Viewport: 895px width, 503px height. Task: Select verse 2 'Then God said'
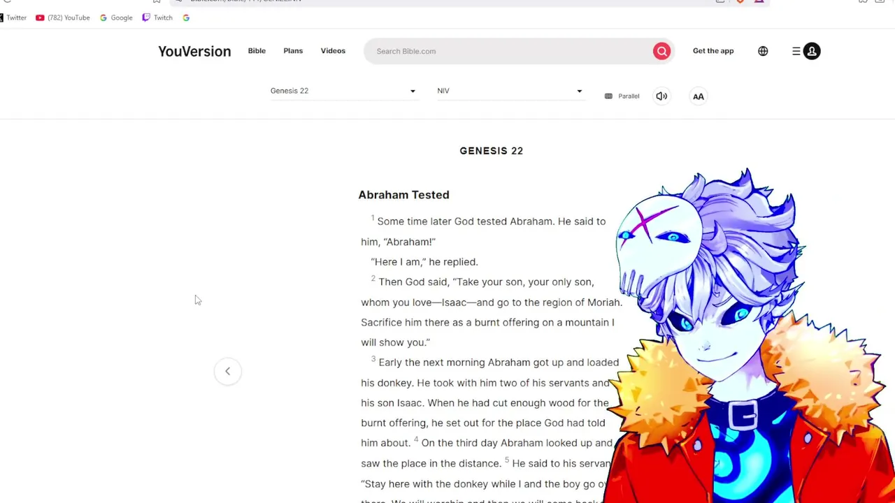[x=413, y=282]
